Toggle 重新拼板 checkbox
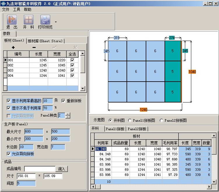Viewport: 219px width, 192px height. [x=63, y=101]
